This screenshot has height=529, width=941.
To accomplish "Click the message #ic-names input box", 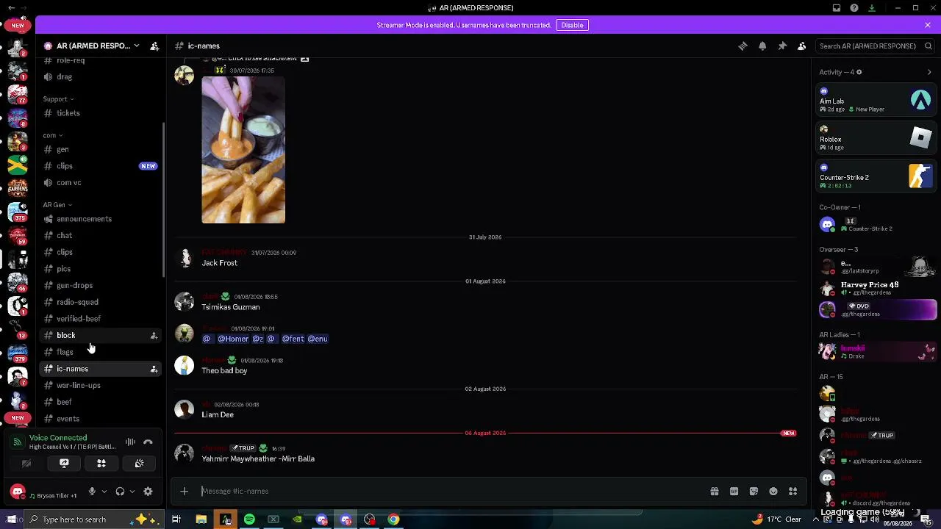I will tap(448, 492).
